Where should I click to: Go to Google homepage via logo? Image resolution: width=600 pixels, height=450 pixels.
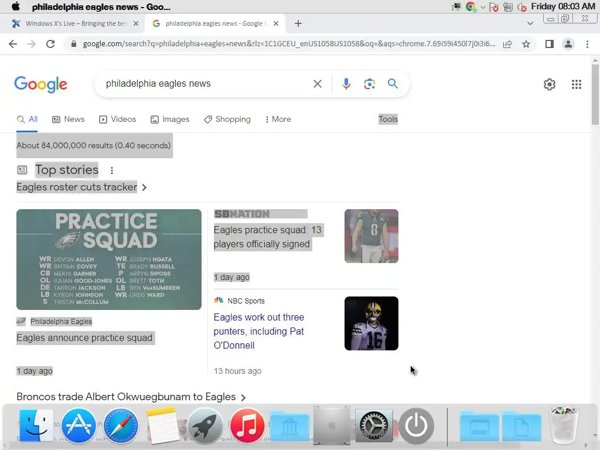tap(41, 84)
